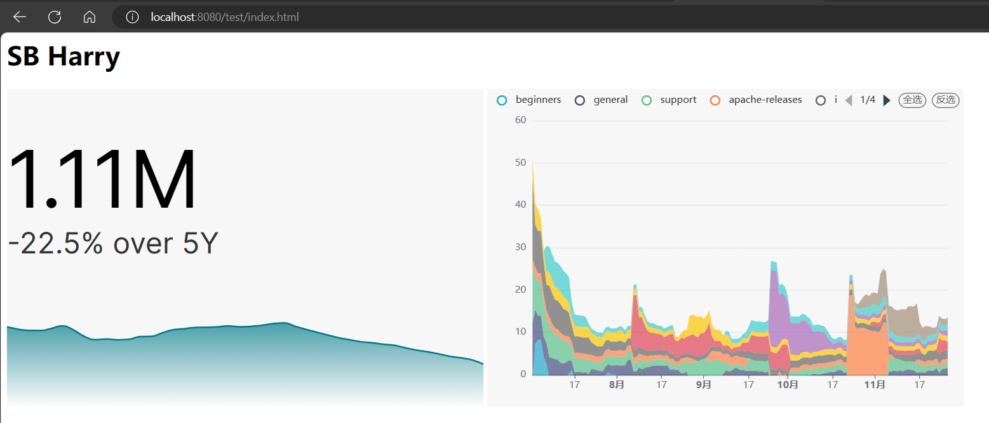The height and width of the screenshot is (423, 989).
Task: Click the general legend circle marker
Action: pos(579,100)
